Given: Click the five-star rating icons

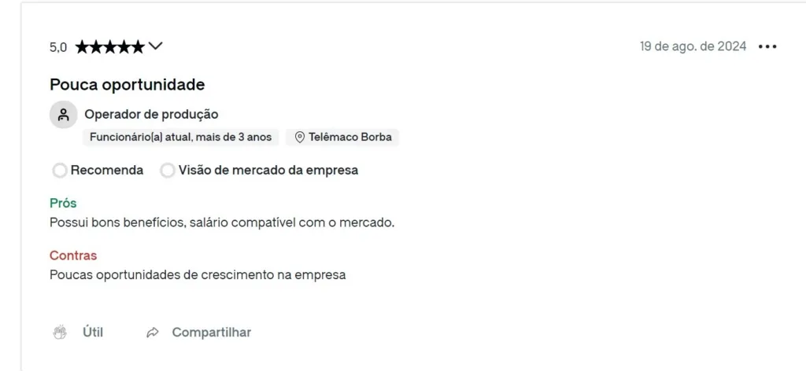Looking at the screenshot, I should 110,47.
